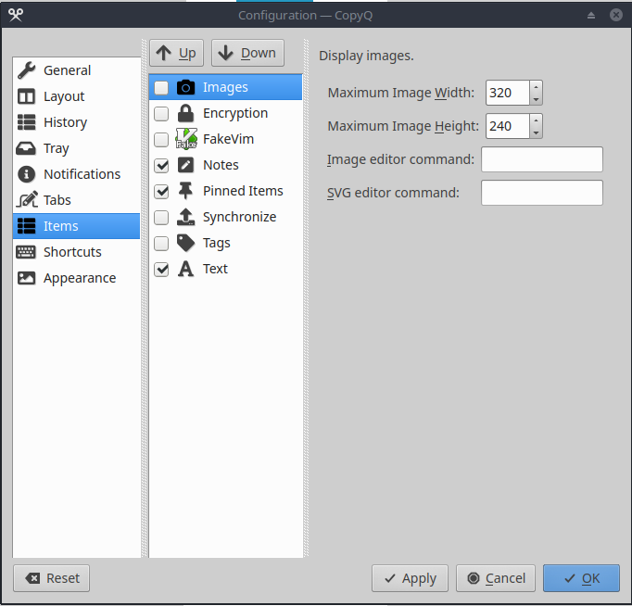Decrease Maximum Image Width with down arrow

[536, 99]
